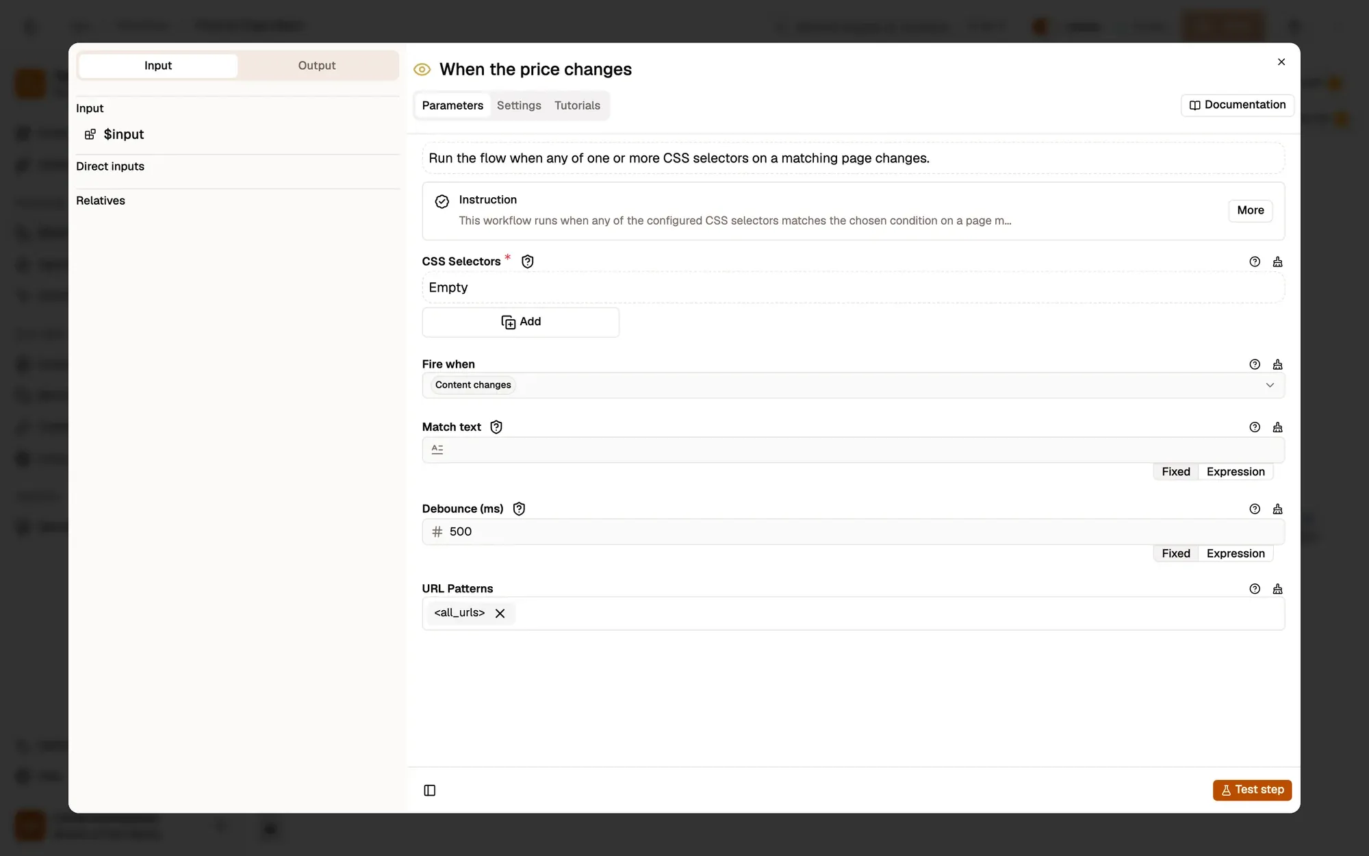The height and width of the screenshot is (856, 1369).
Task: Add a new CSS selector
Action: (521, 322)
